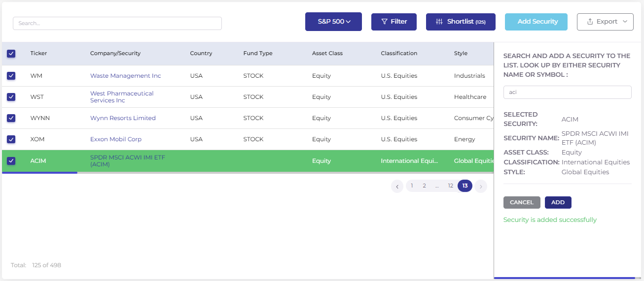Go to page 1 of the list

pyautogui.click(x=412, y=186)
